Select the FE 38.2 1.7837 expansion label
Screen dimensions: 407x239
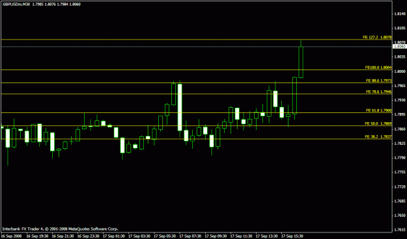pyautogui.click(x=378, y=136)
